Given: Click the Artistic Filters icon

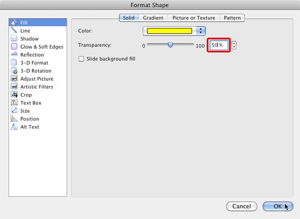Looking at the screenshot, I should (x=14, y=87).
